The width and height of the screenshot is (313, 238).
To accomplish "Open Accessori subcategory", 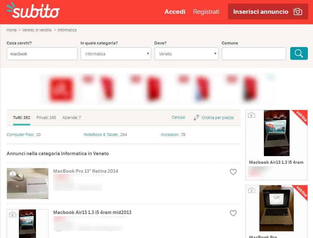I will click(170, 135).
